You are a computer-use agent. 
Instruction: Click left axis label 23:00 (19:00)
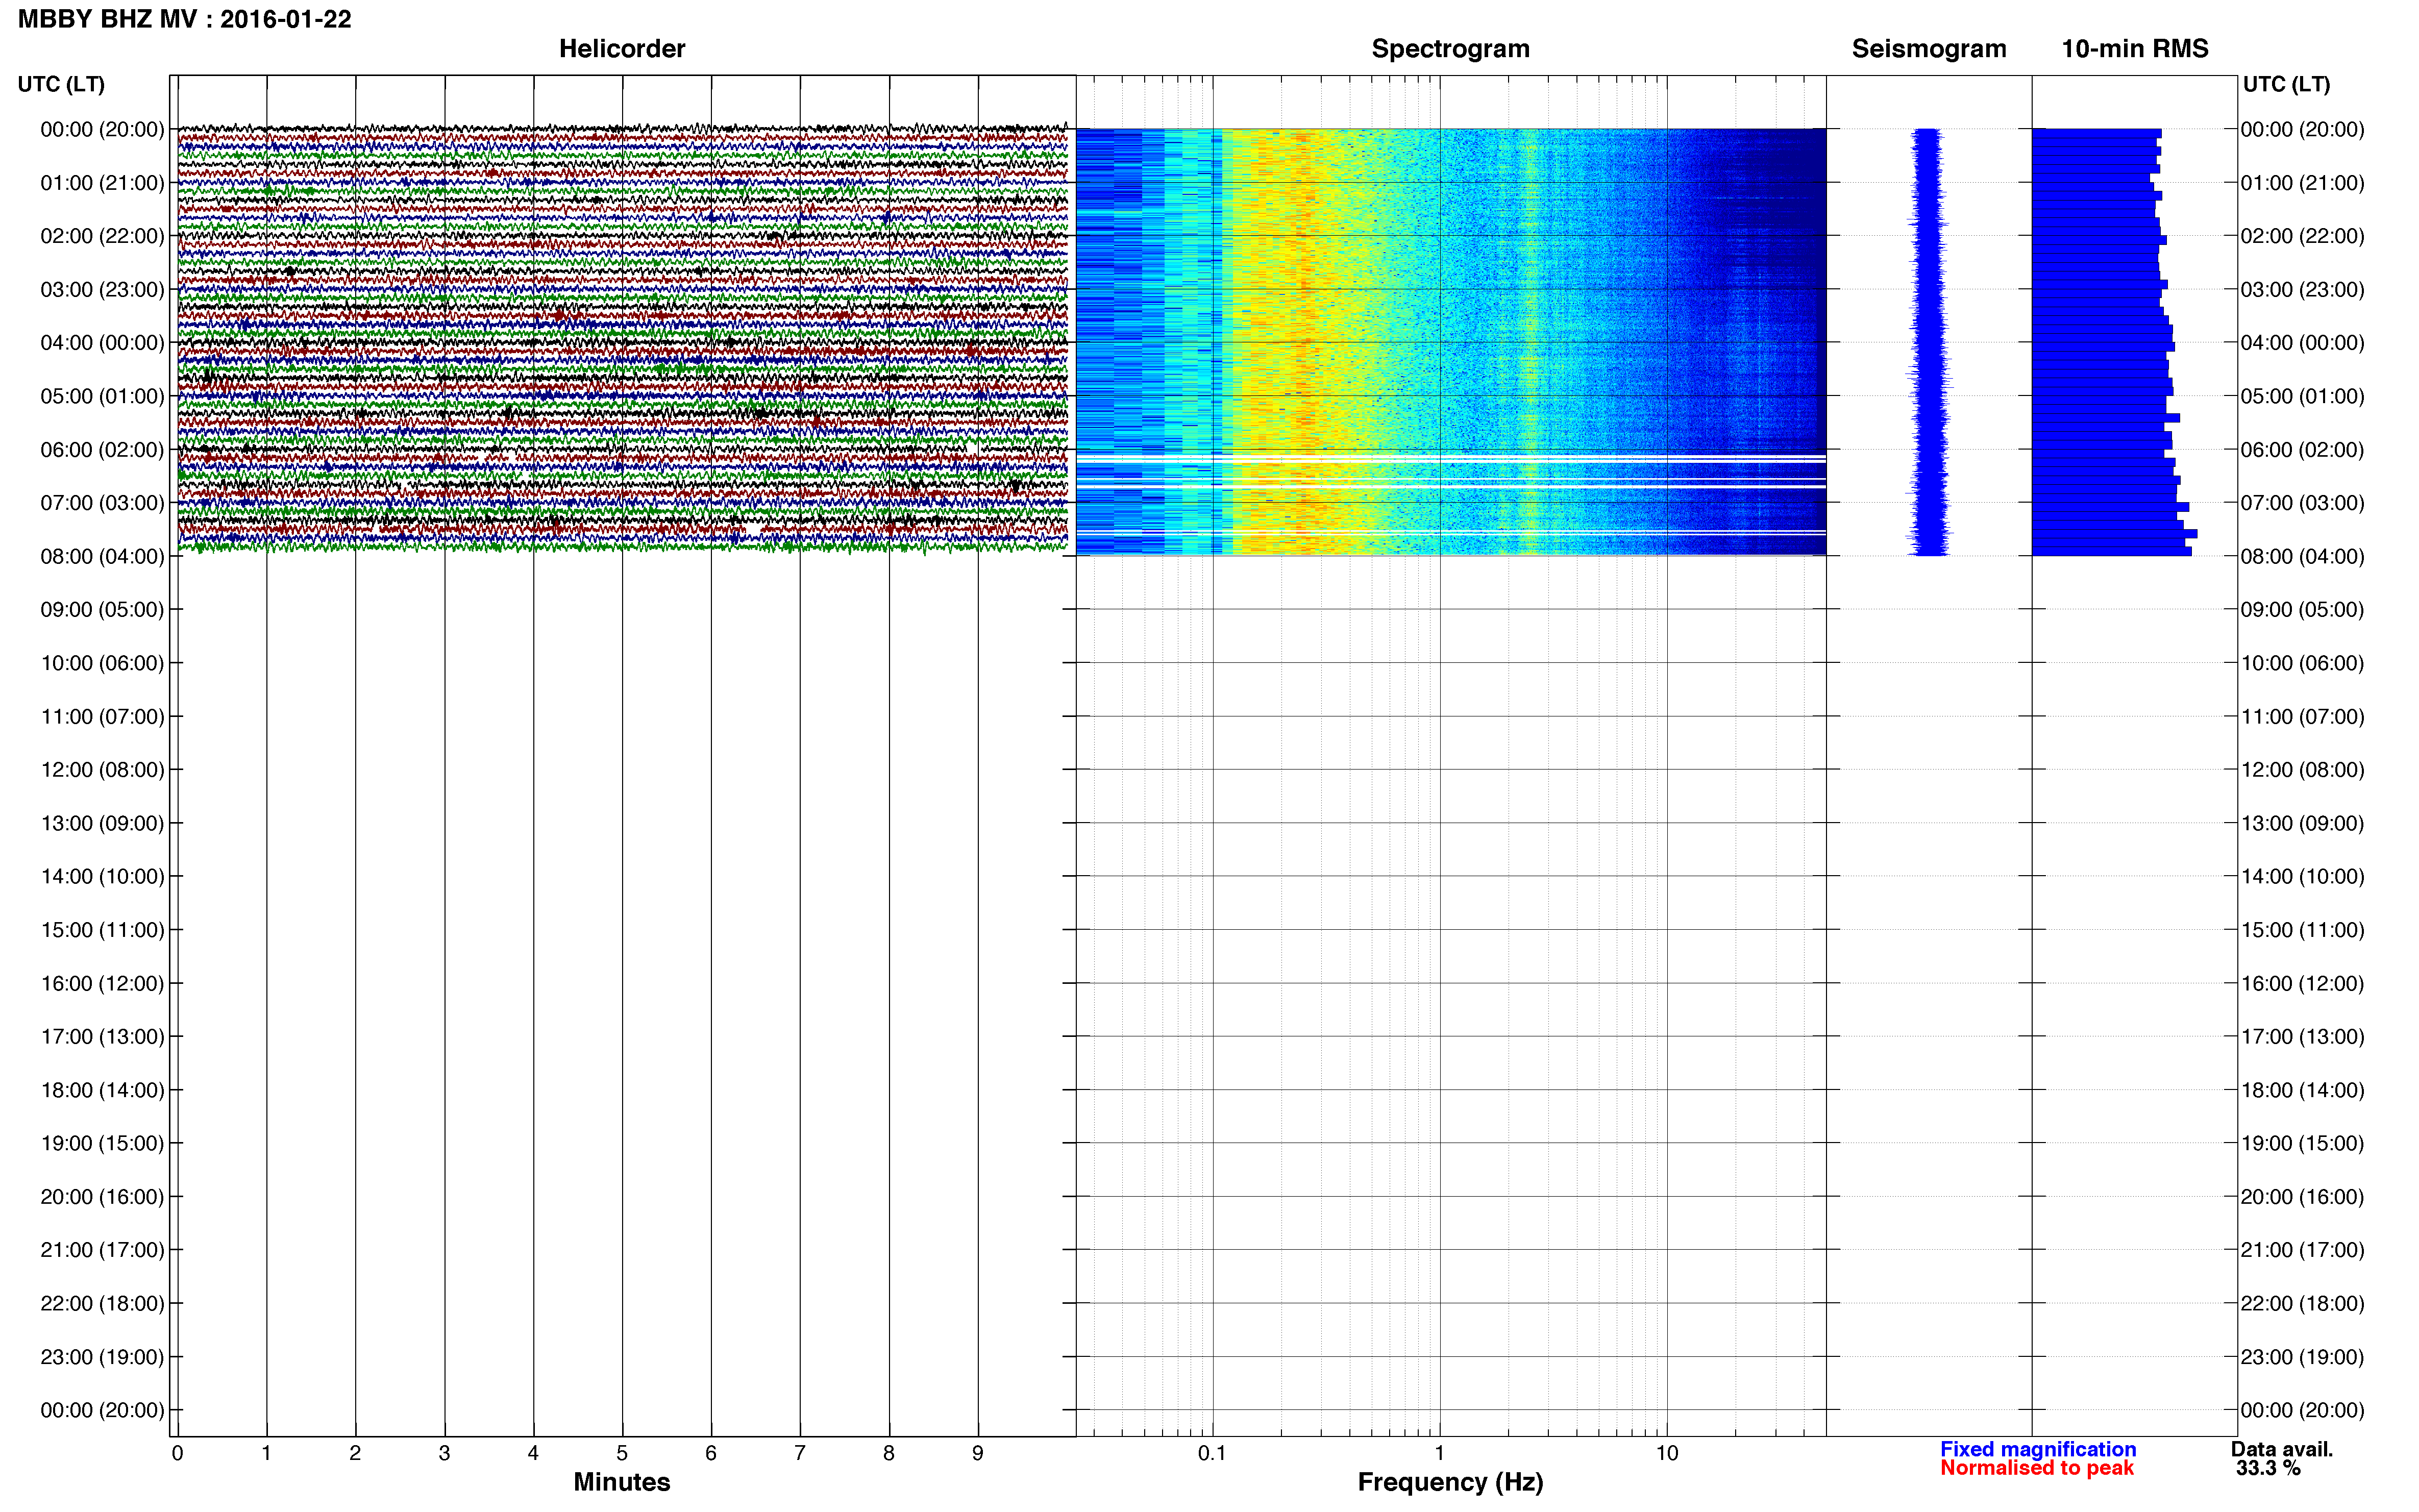coord(102,1357)
